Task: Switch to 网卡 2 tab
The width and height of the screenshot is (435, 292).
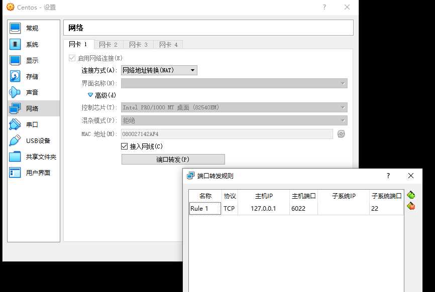Action: [108, 45]
